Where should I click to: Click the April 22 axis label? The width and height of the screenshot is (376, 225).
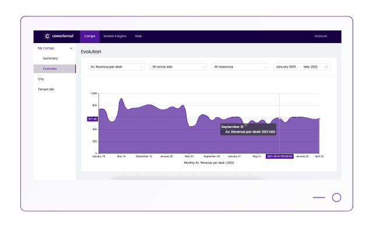[319, 156]
